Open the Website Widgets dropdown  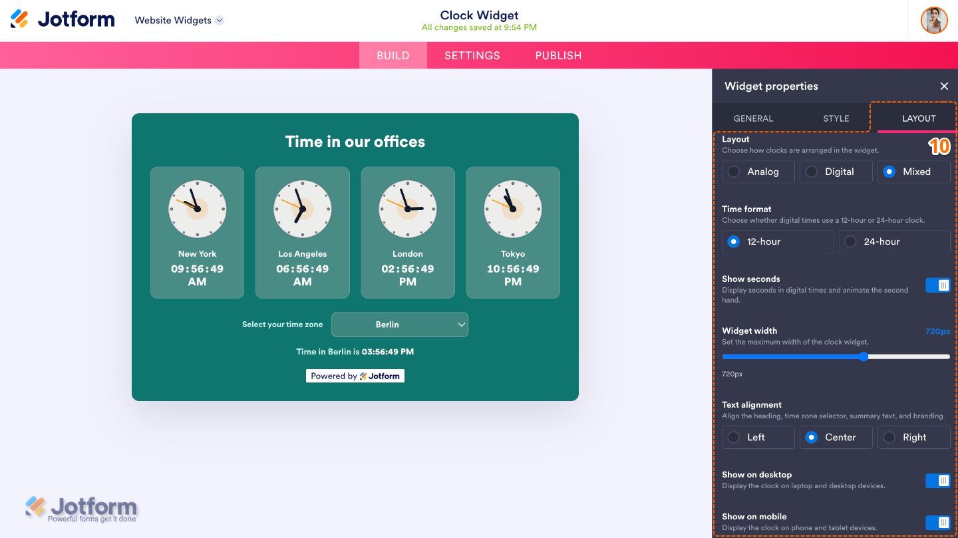tap(179, 20)
